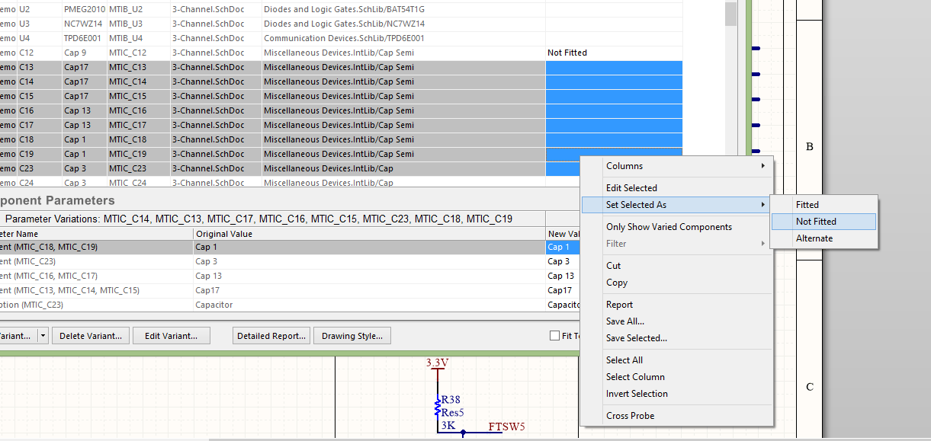Click the R38 resistor label in schematic
Screen dimensions: 931x441
click(x=451, y=400)
